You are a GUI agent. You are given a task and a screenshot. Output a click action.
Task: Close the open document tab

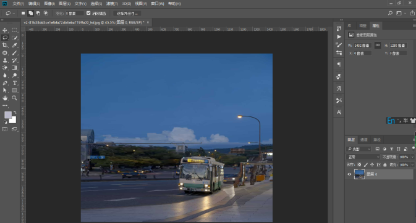tap(148, 23)
